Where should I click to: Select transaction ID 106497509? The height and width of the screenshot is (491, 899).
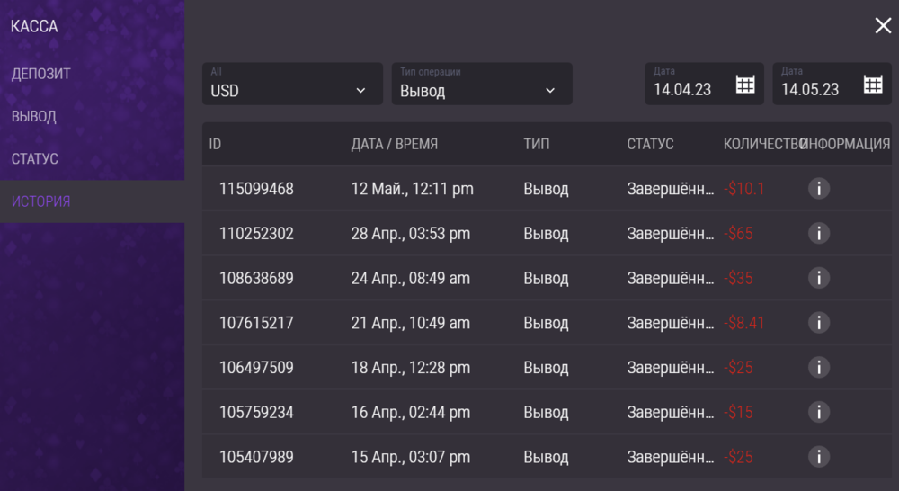[256, 368]
